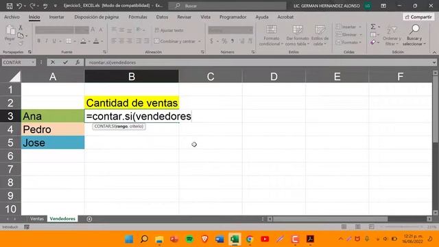Click the Fill Color bucket icon
This screenshot has height=247, width=439.
(83, 41)
